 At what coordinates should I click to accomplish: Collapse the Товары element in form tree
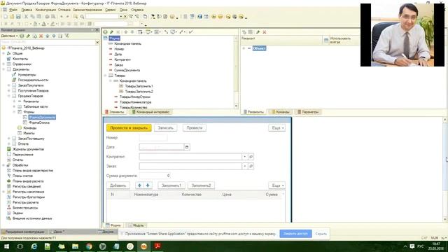(105, 76)
